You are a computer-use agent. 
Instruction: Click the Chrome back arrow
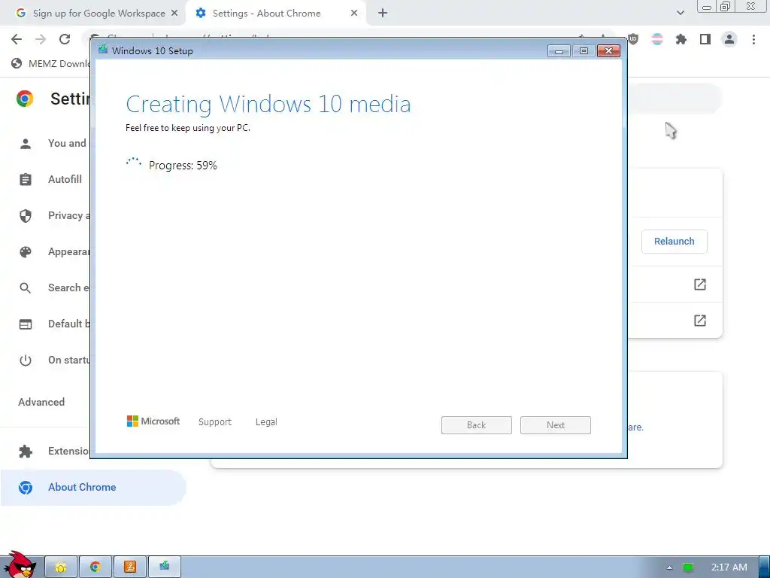[x=17, y=39]
